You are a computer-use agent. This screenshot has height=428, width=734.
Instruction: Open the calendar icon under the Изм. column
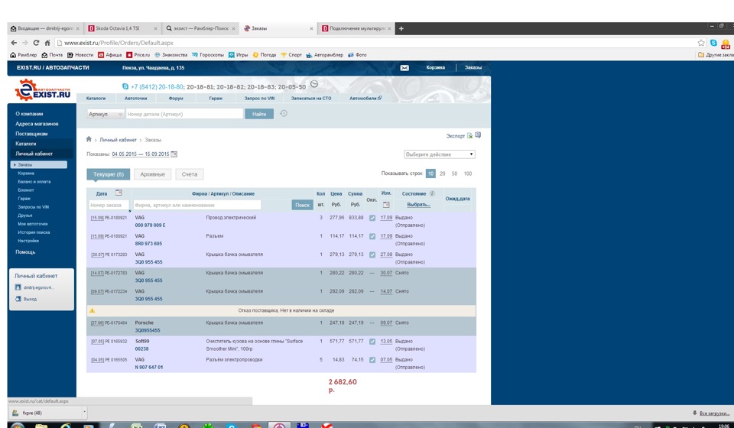pos(385,204)
